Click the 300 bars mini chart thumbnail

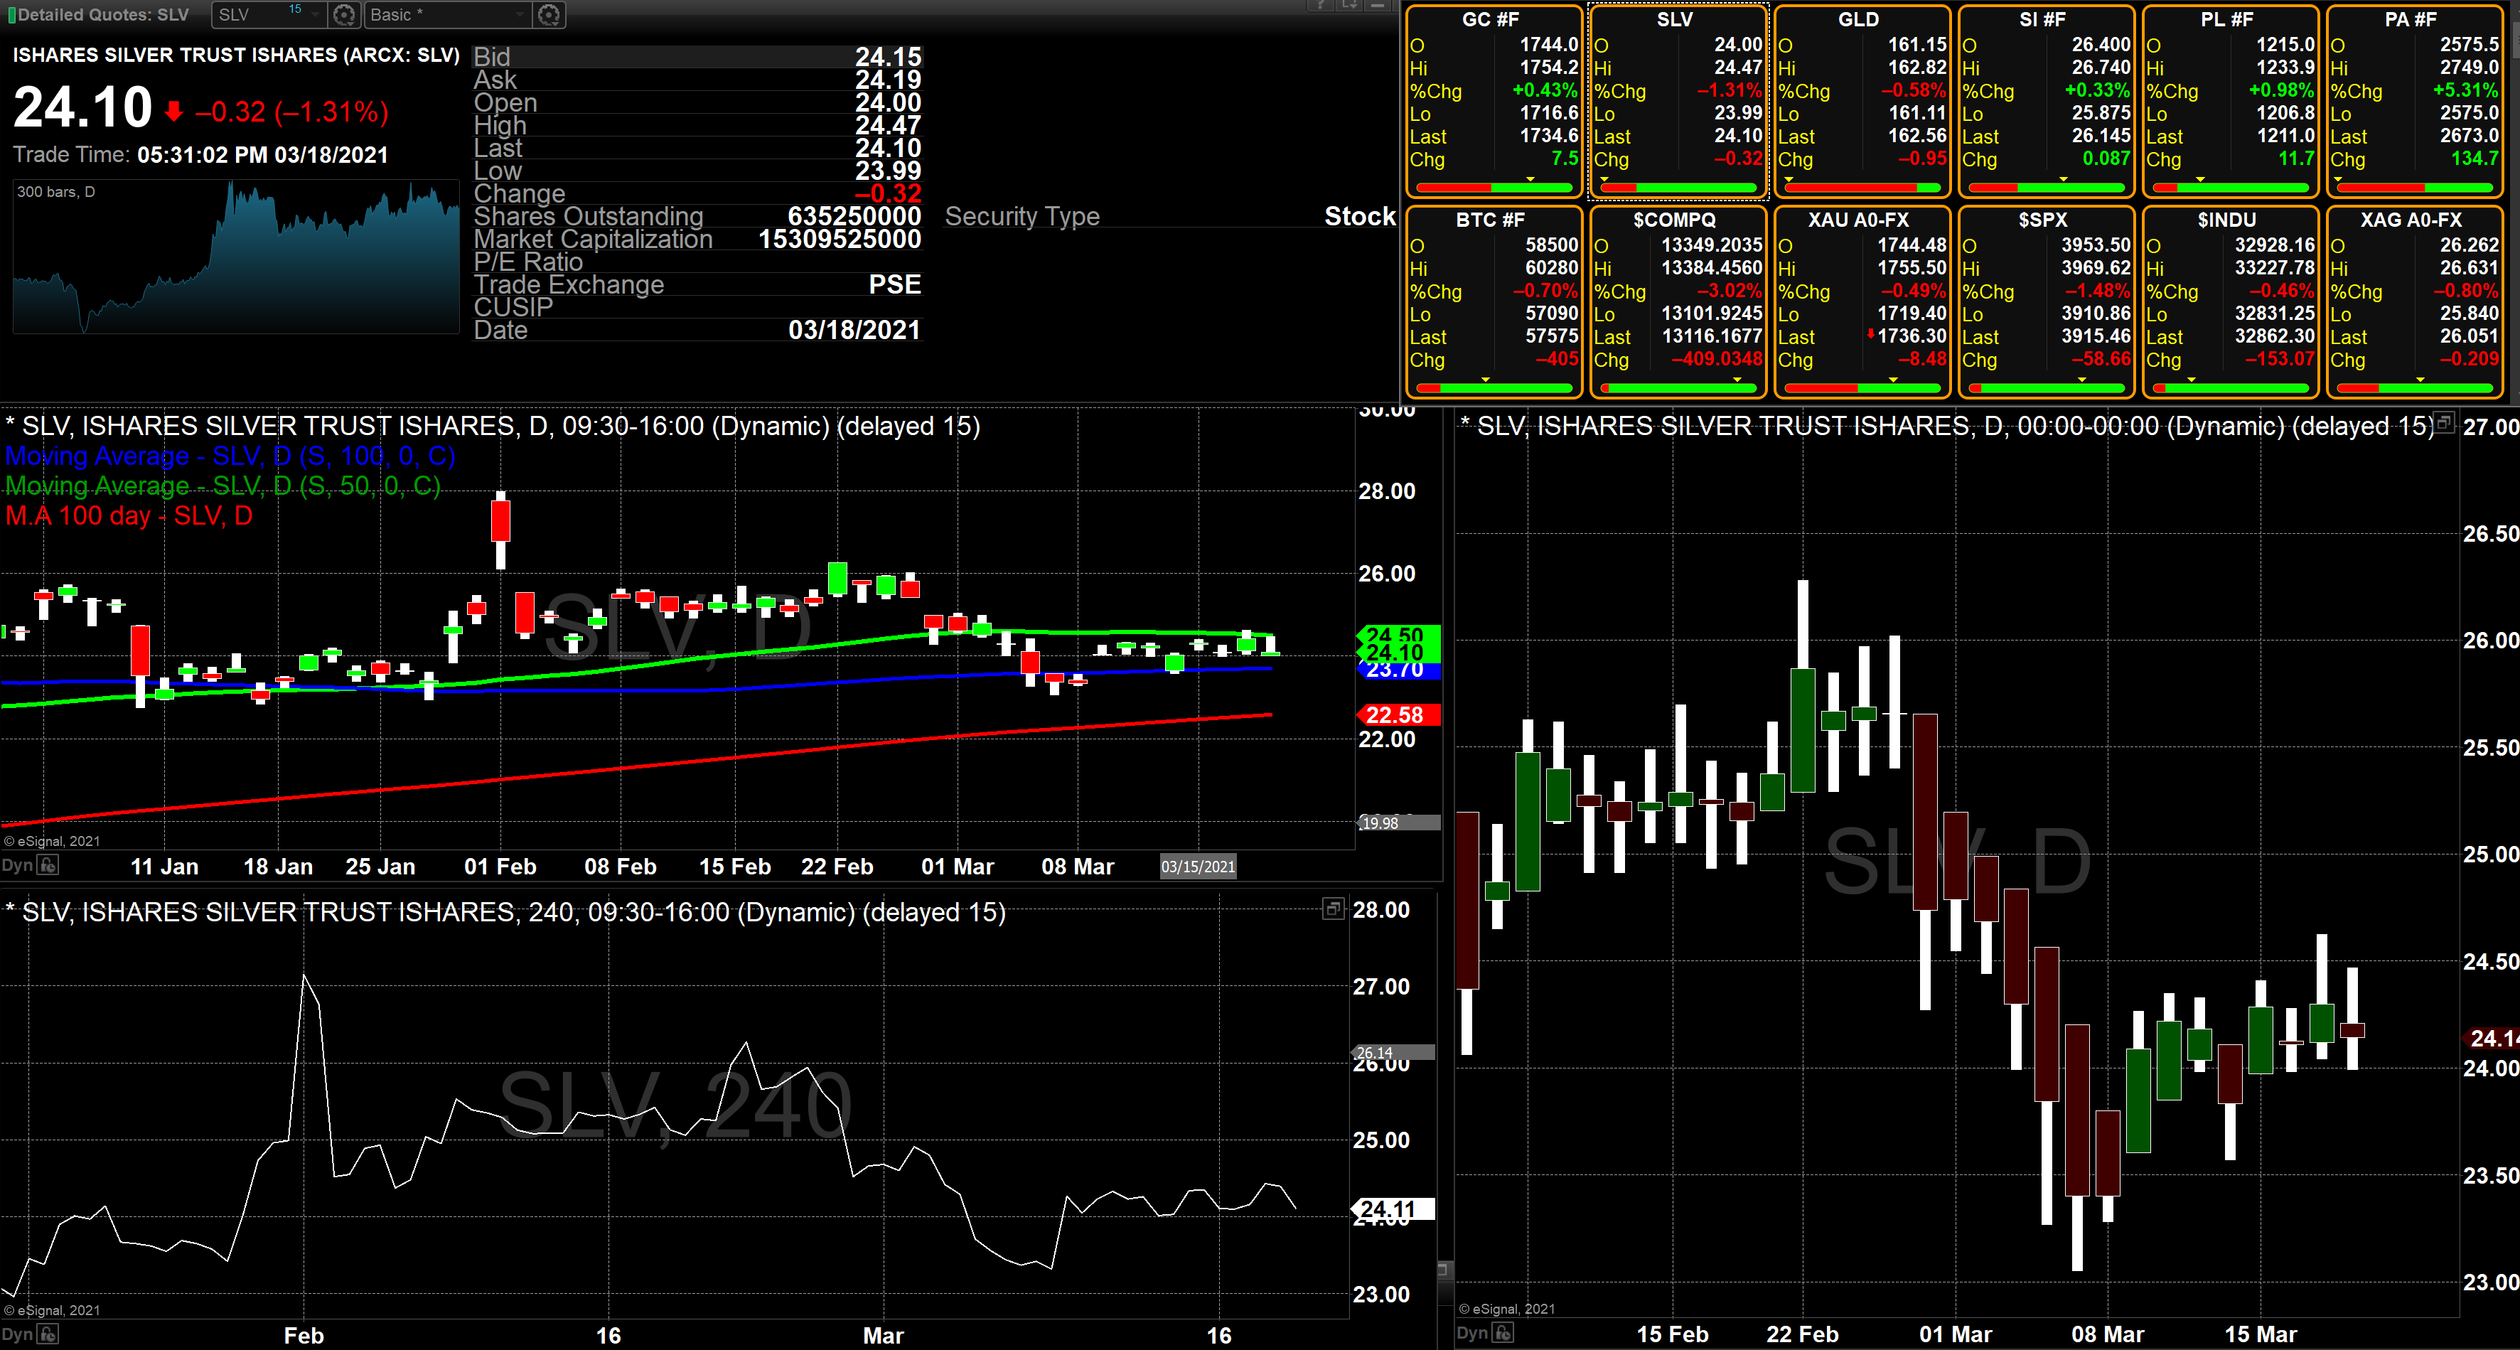click(x=236, y=257)
